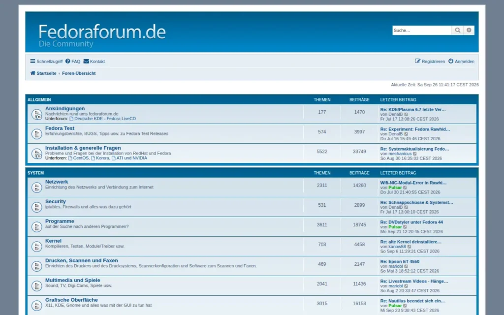Viewport: 504px width, 315px height.
Task: Click the Drucken, Scannen und Faxen forum icon
Action: pos(36,266)
